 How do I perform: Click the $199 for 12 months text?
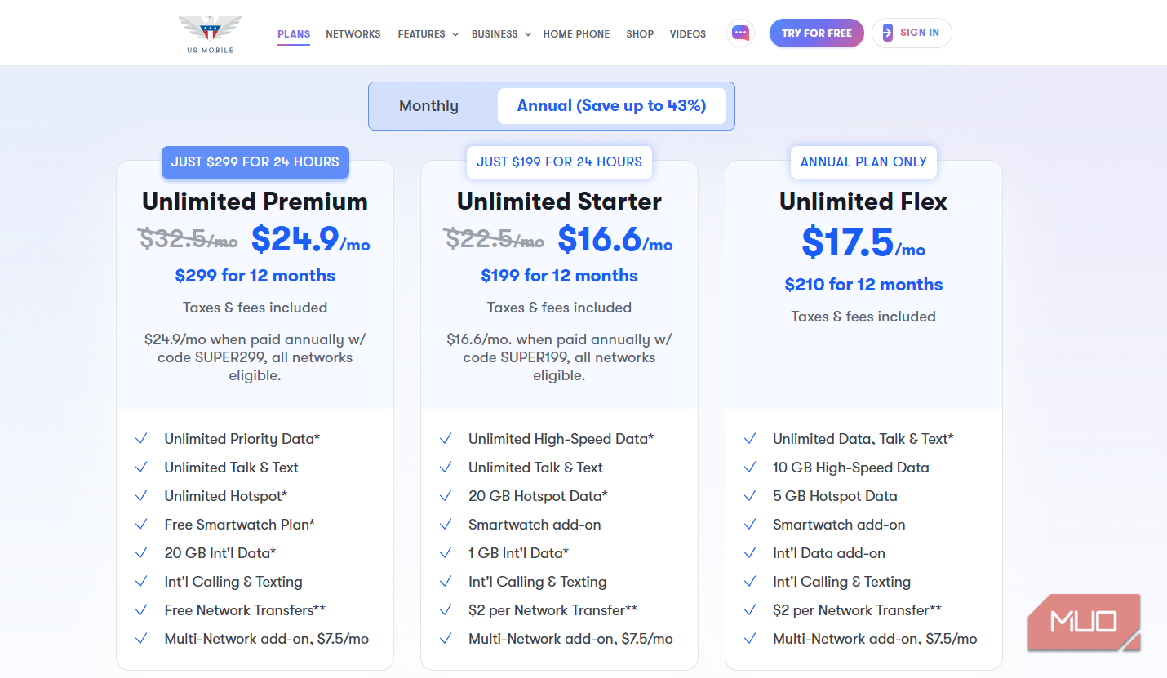click(x=559, y=276)
